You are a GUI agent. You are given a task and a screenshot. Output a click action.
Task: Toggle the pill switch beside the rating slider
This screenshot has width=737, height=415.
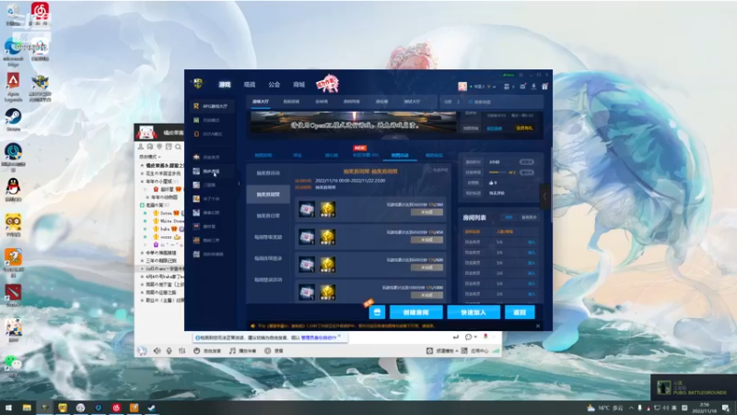pyautogui.click(x=526, y=172)
